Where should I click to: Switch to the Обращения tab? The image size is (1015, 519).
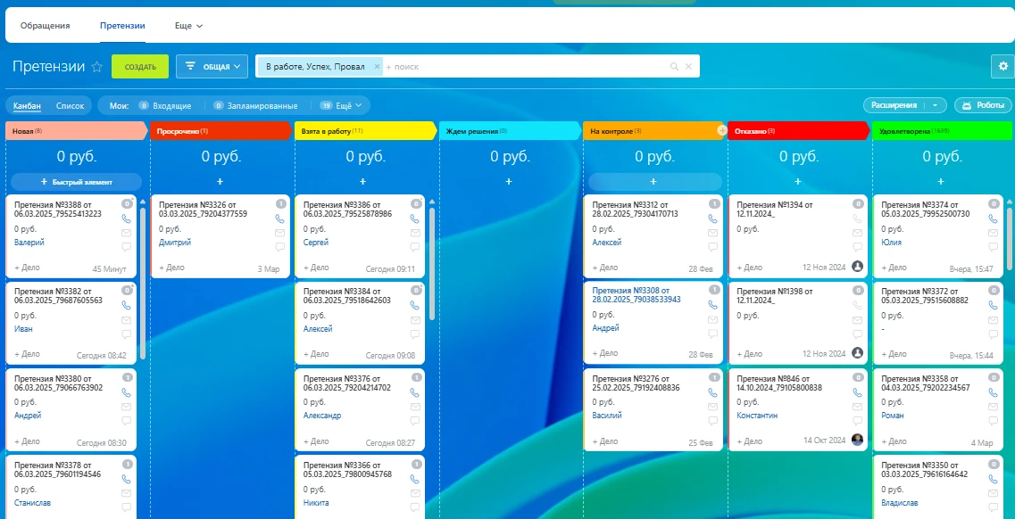tap(45, 26)
